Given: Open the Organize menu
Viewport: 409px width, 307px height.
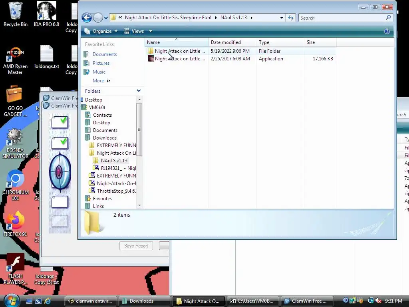Looking at the screenshot, I should pyautogui.click(x=101, y=31).
